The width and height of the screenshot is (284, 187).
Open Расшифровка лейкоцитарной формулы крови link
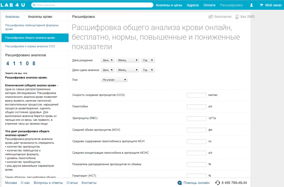(32, 27)
